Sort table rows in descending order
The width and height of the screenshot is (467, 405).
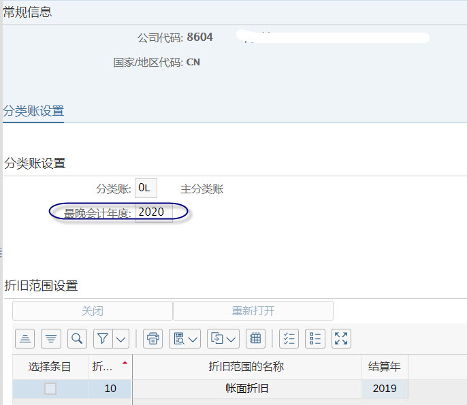tap(51, 338)
